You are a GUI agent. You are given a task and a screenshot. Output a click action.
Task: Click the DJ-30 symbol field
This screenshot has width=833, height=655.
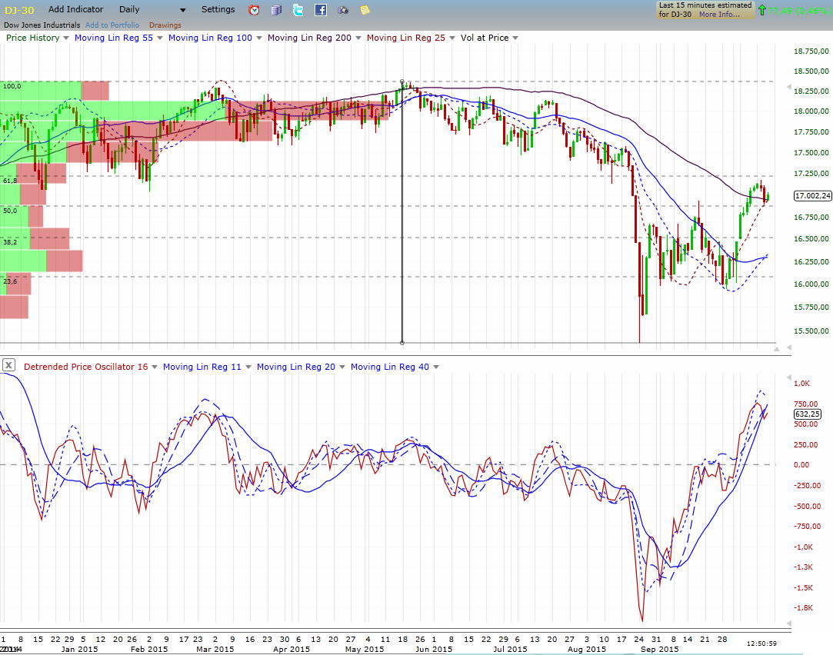click(19, 10)
